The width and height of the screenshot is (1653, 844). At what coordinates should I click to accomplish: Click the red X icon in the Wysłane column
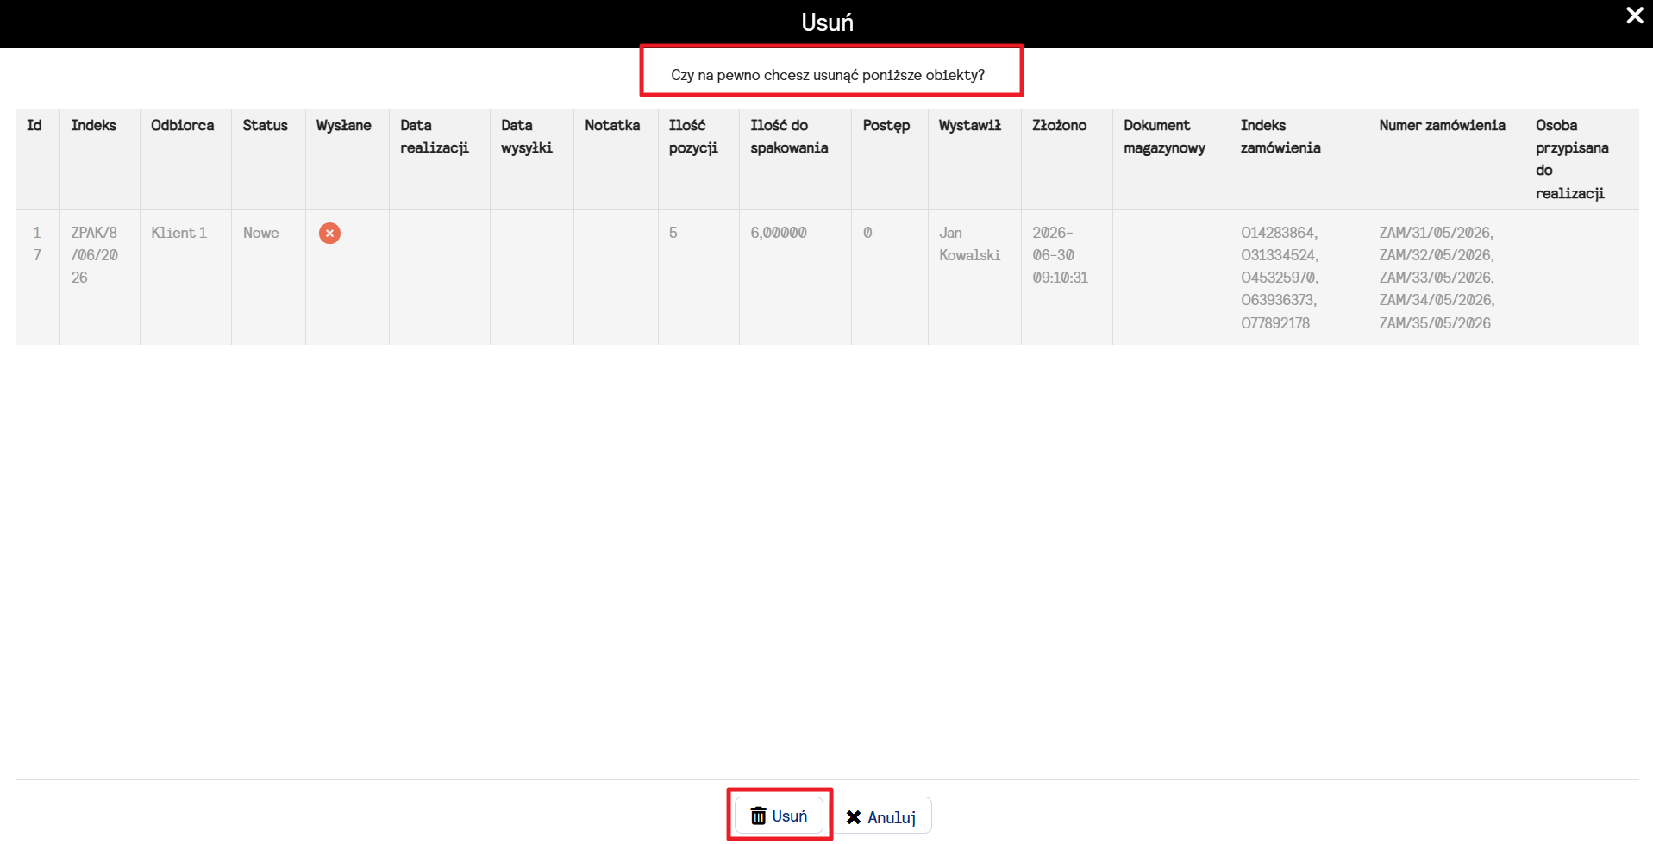329,233
